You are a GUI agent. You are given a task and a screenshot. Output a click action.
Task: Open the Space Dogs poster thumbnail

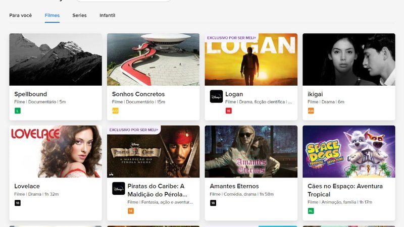(x=349, y=152)
